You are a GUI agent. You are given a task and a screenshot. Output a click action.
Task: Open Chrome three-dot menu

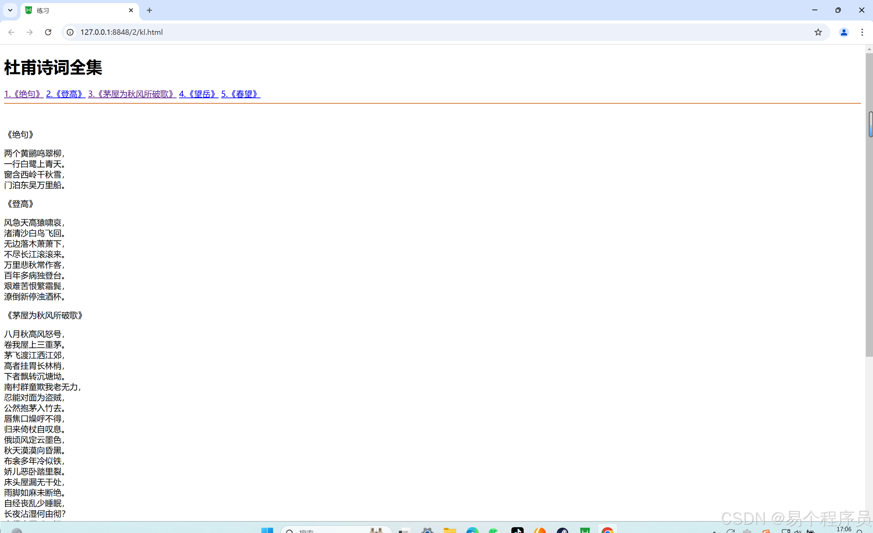pos(862,32)
